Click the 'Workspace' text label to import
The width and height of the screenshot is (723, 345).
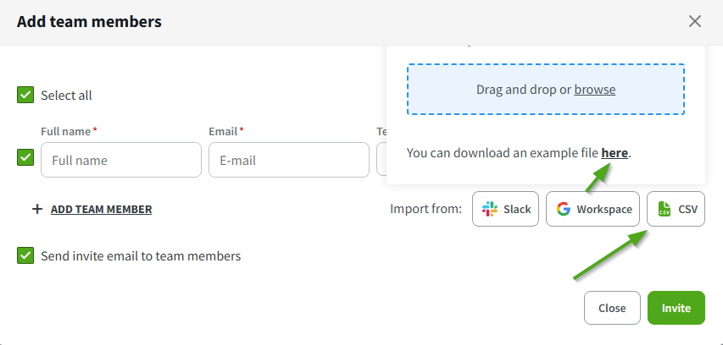pyautogui.click(x=604, y=209)
